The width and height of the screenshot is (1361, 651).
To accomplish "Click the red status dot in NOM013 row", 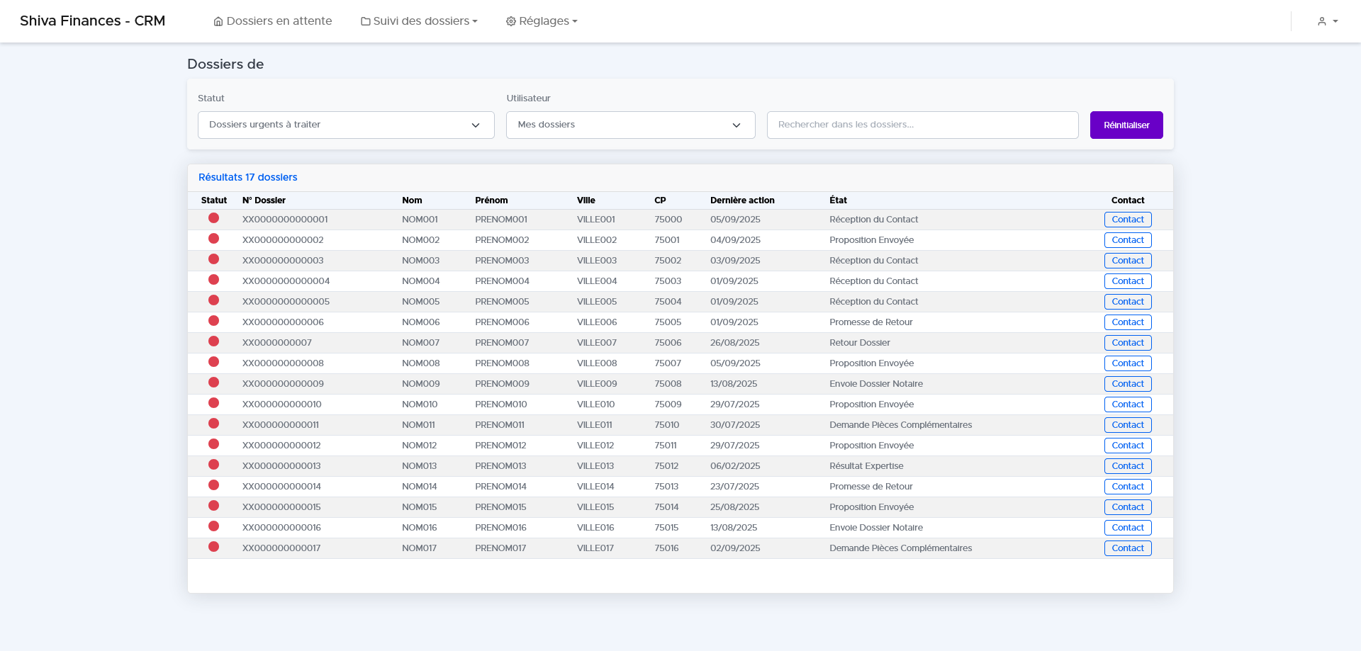I will click(213, 465).
